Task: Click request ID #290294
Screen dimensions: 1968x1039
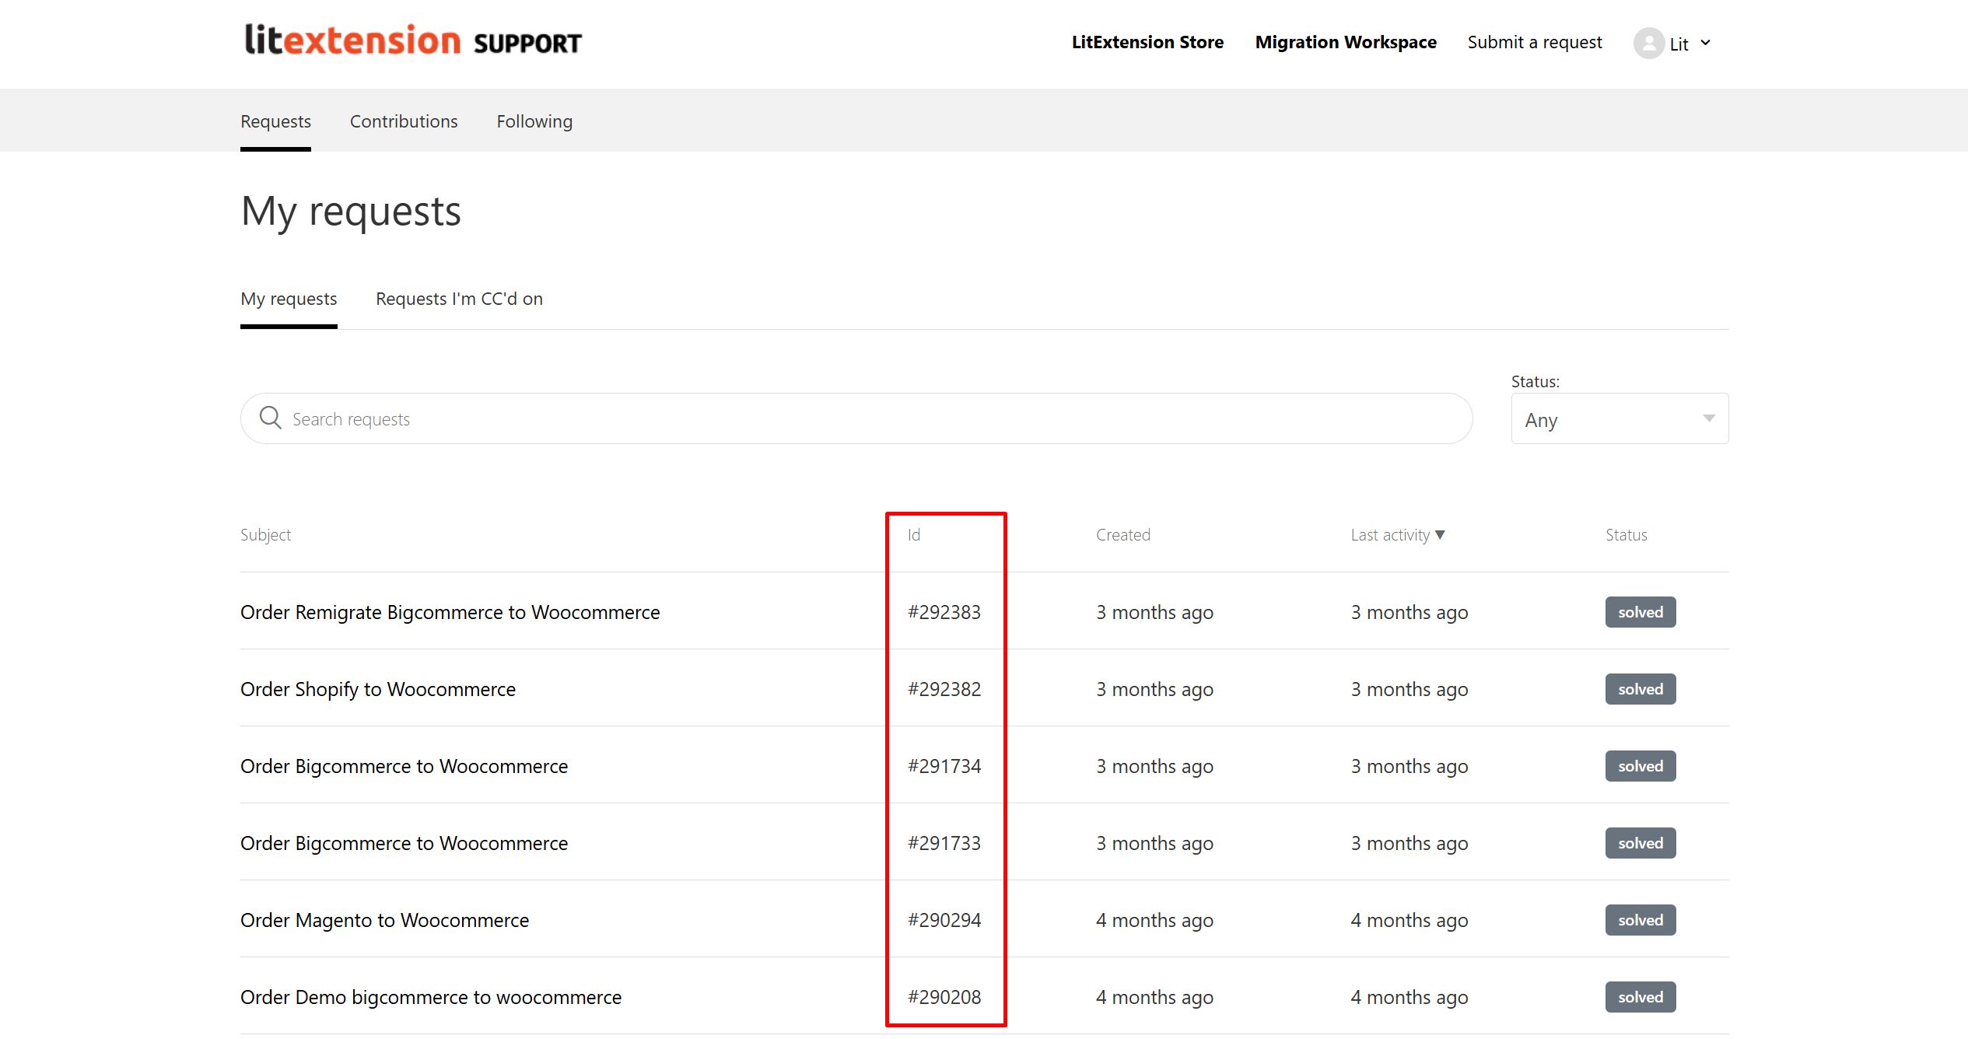Action: click(944, 920)
